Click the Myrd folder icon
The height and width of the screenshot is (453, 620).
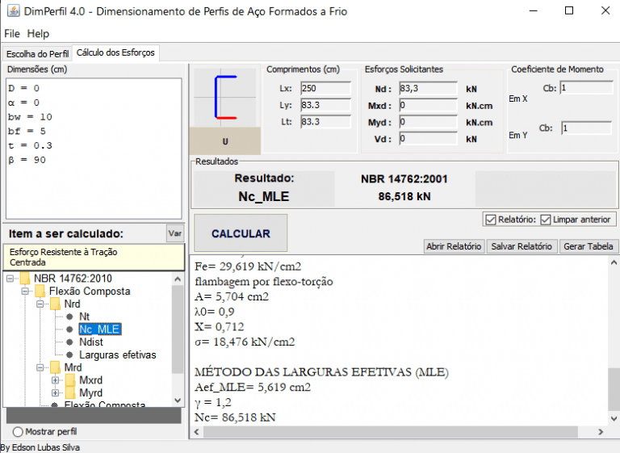[70, 393]
